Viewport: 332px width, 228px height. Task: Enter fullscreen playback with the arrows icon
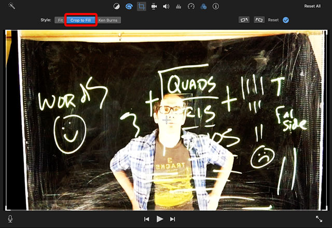tap(319, 219)
